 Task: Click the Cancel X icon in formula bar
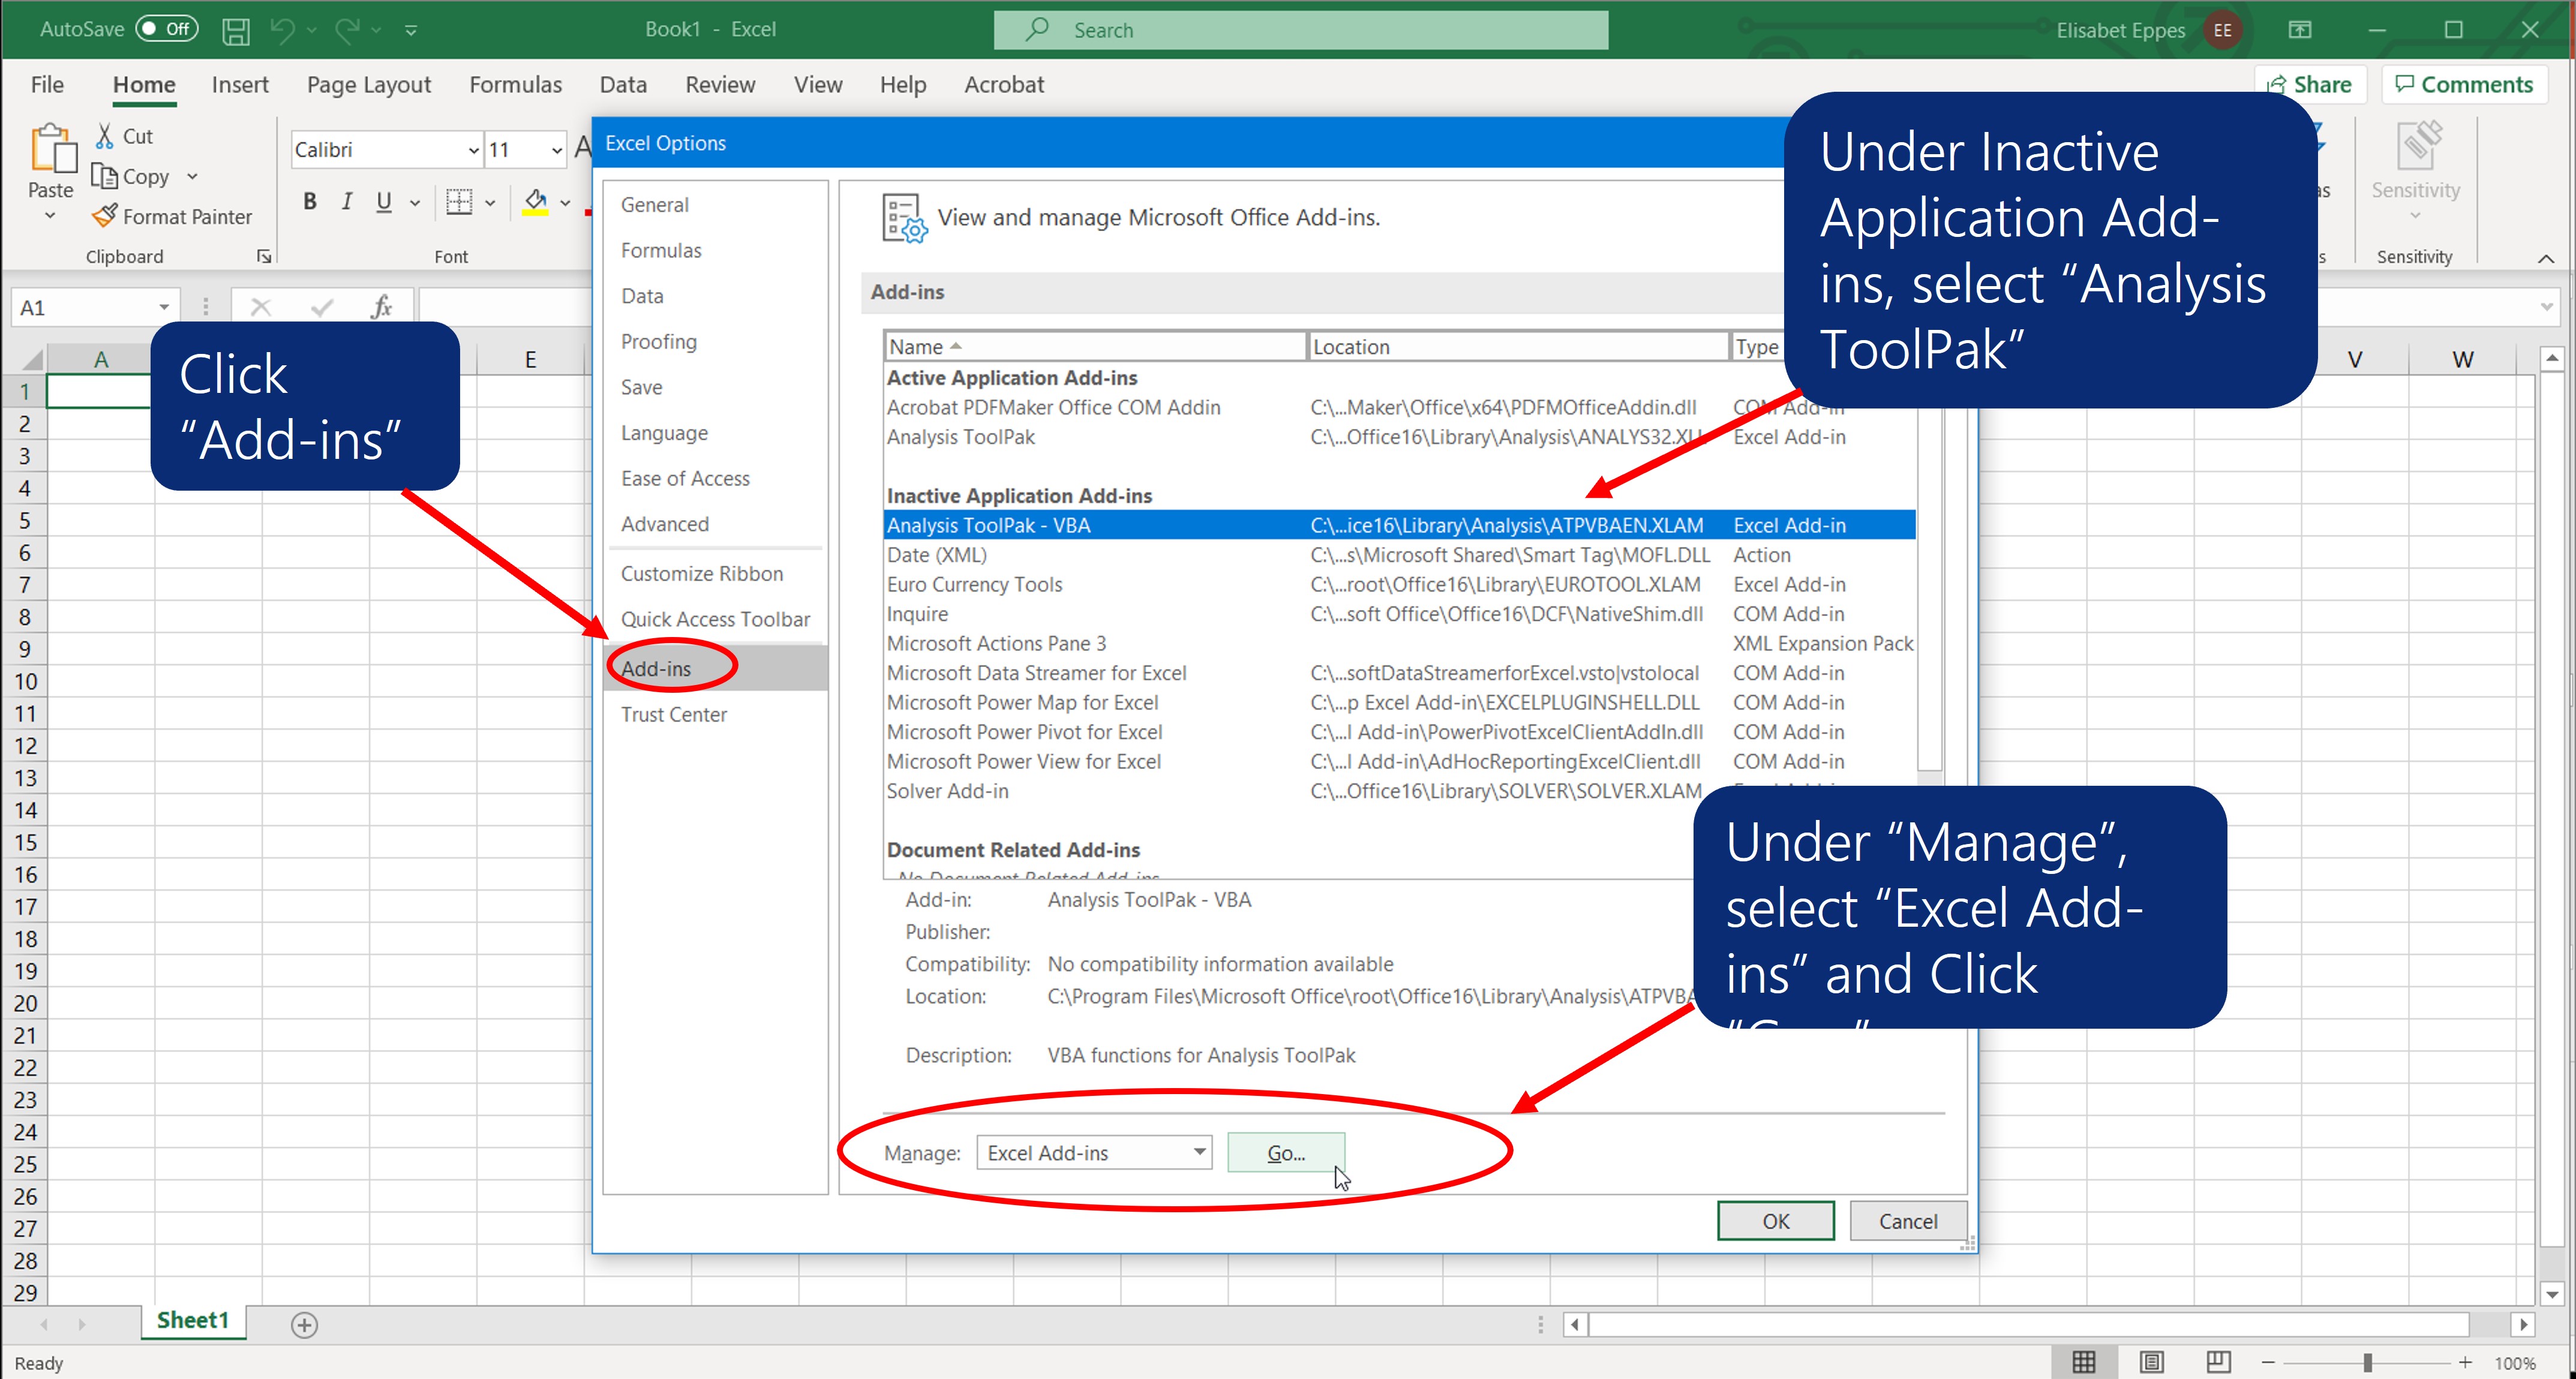[x=261, y=307]
